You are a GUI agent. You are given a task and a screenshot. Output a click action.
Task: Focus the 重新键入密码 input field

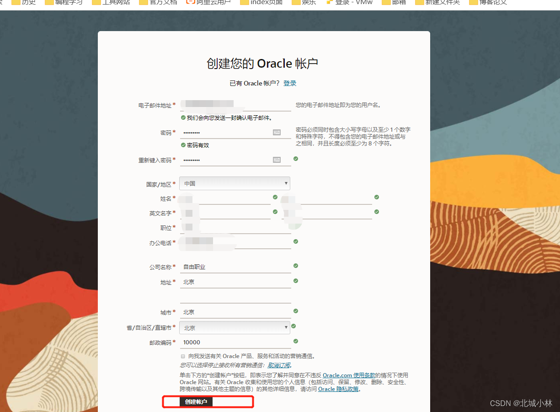(x=235, y=160)
